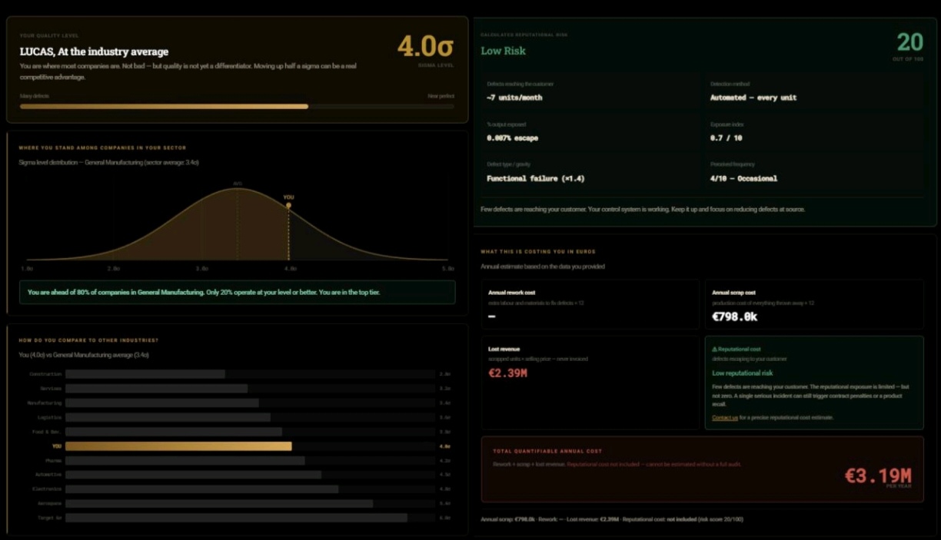Click the Logistics bar in comparison chart
The width and height of the screenshot is (941, 540).
click(168, 417)
